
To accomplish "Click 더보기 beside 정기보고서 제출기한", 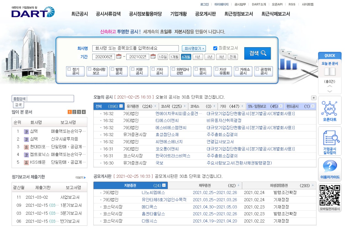I will click(x=81, y=177).
